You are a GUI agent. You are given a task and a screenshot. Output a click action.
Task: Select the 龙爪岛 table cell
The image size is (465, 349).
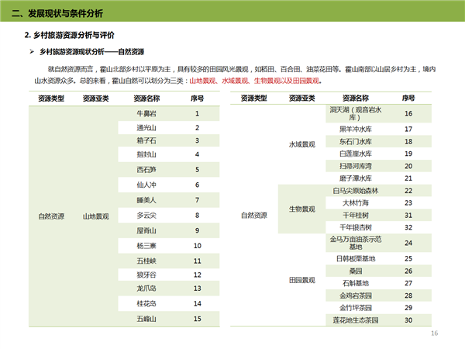tap(146, 289)
